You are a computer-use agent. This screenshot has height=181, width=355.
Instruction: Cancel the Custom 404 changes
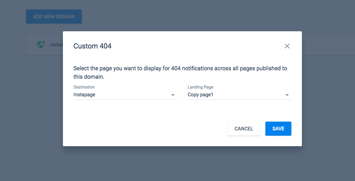point(244,129)
